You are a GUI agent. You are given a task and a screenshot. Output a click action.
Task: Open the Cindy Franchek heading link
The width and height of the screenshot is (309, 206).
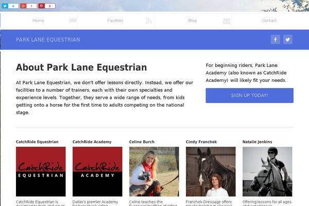tap(201, 142)
